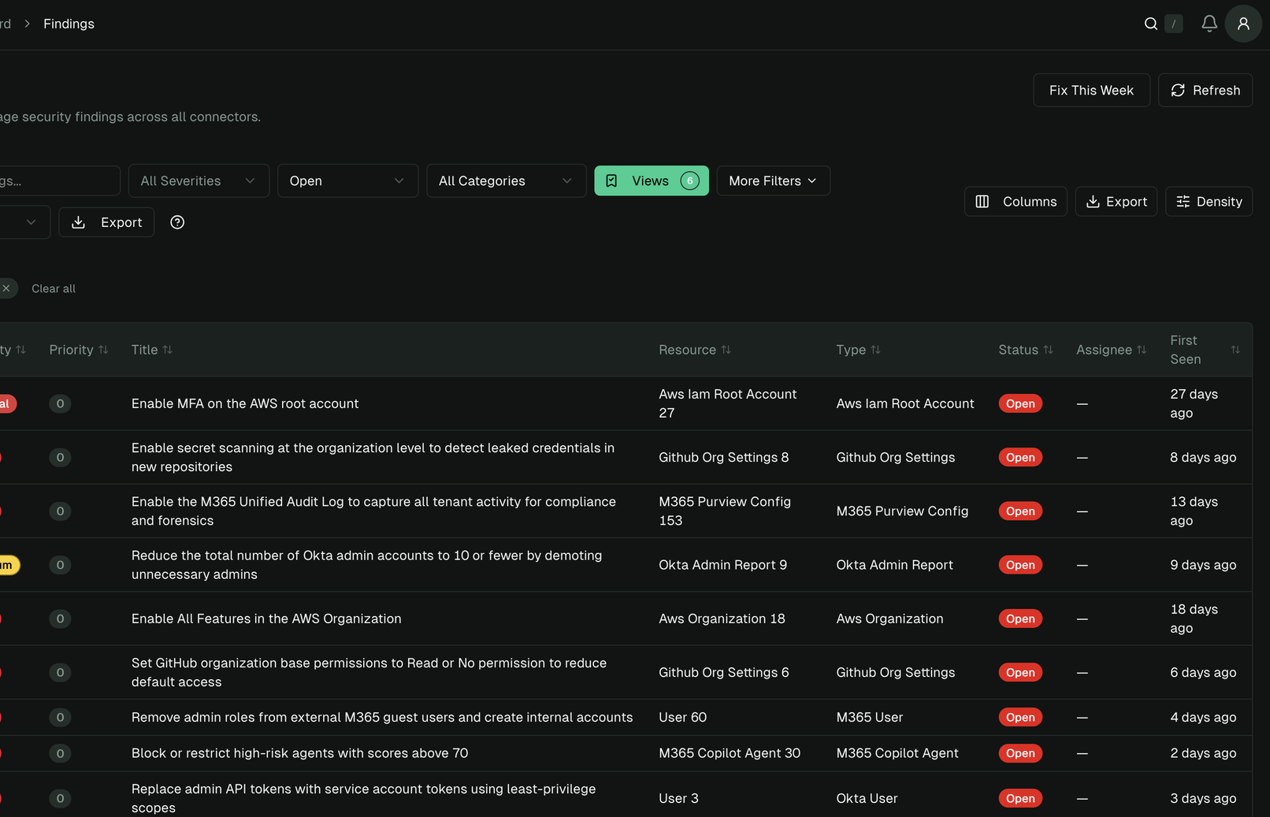Open finding Remove admin roles from external M365 guests

(382, 717)
